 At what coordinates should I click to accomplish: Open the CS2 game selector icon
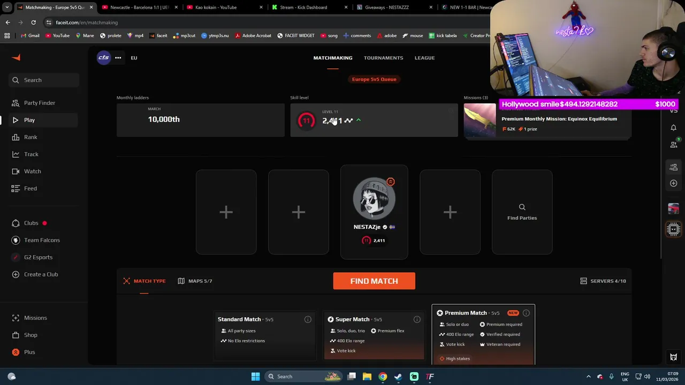(x=103, y=58)
